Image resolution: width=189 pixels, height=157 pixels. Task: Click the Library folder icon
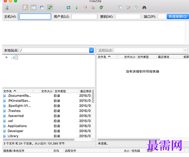(x=4, y=136)
